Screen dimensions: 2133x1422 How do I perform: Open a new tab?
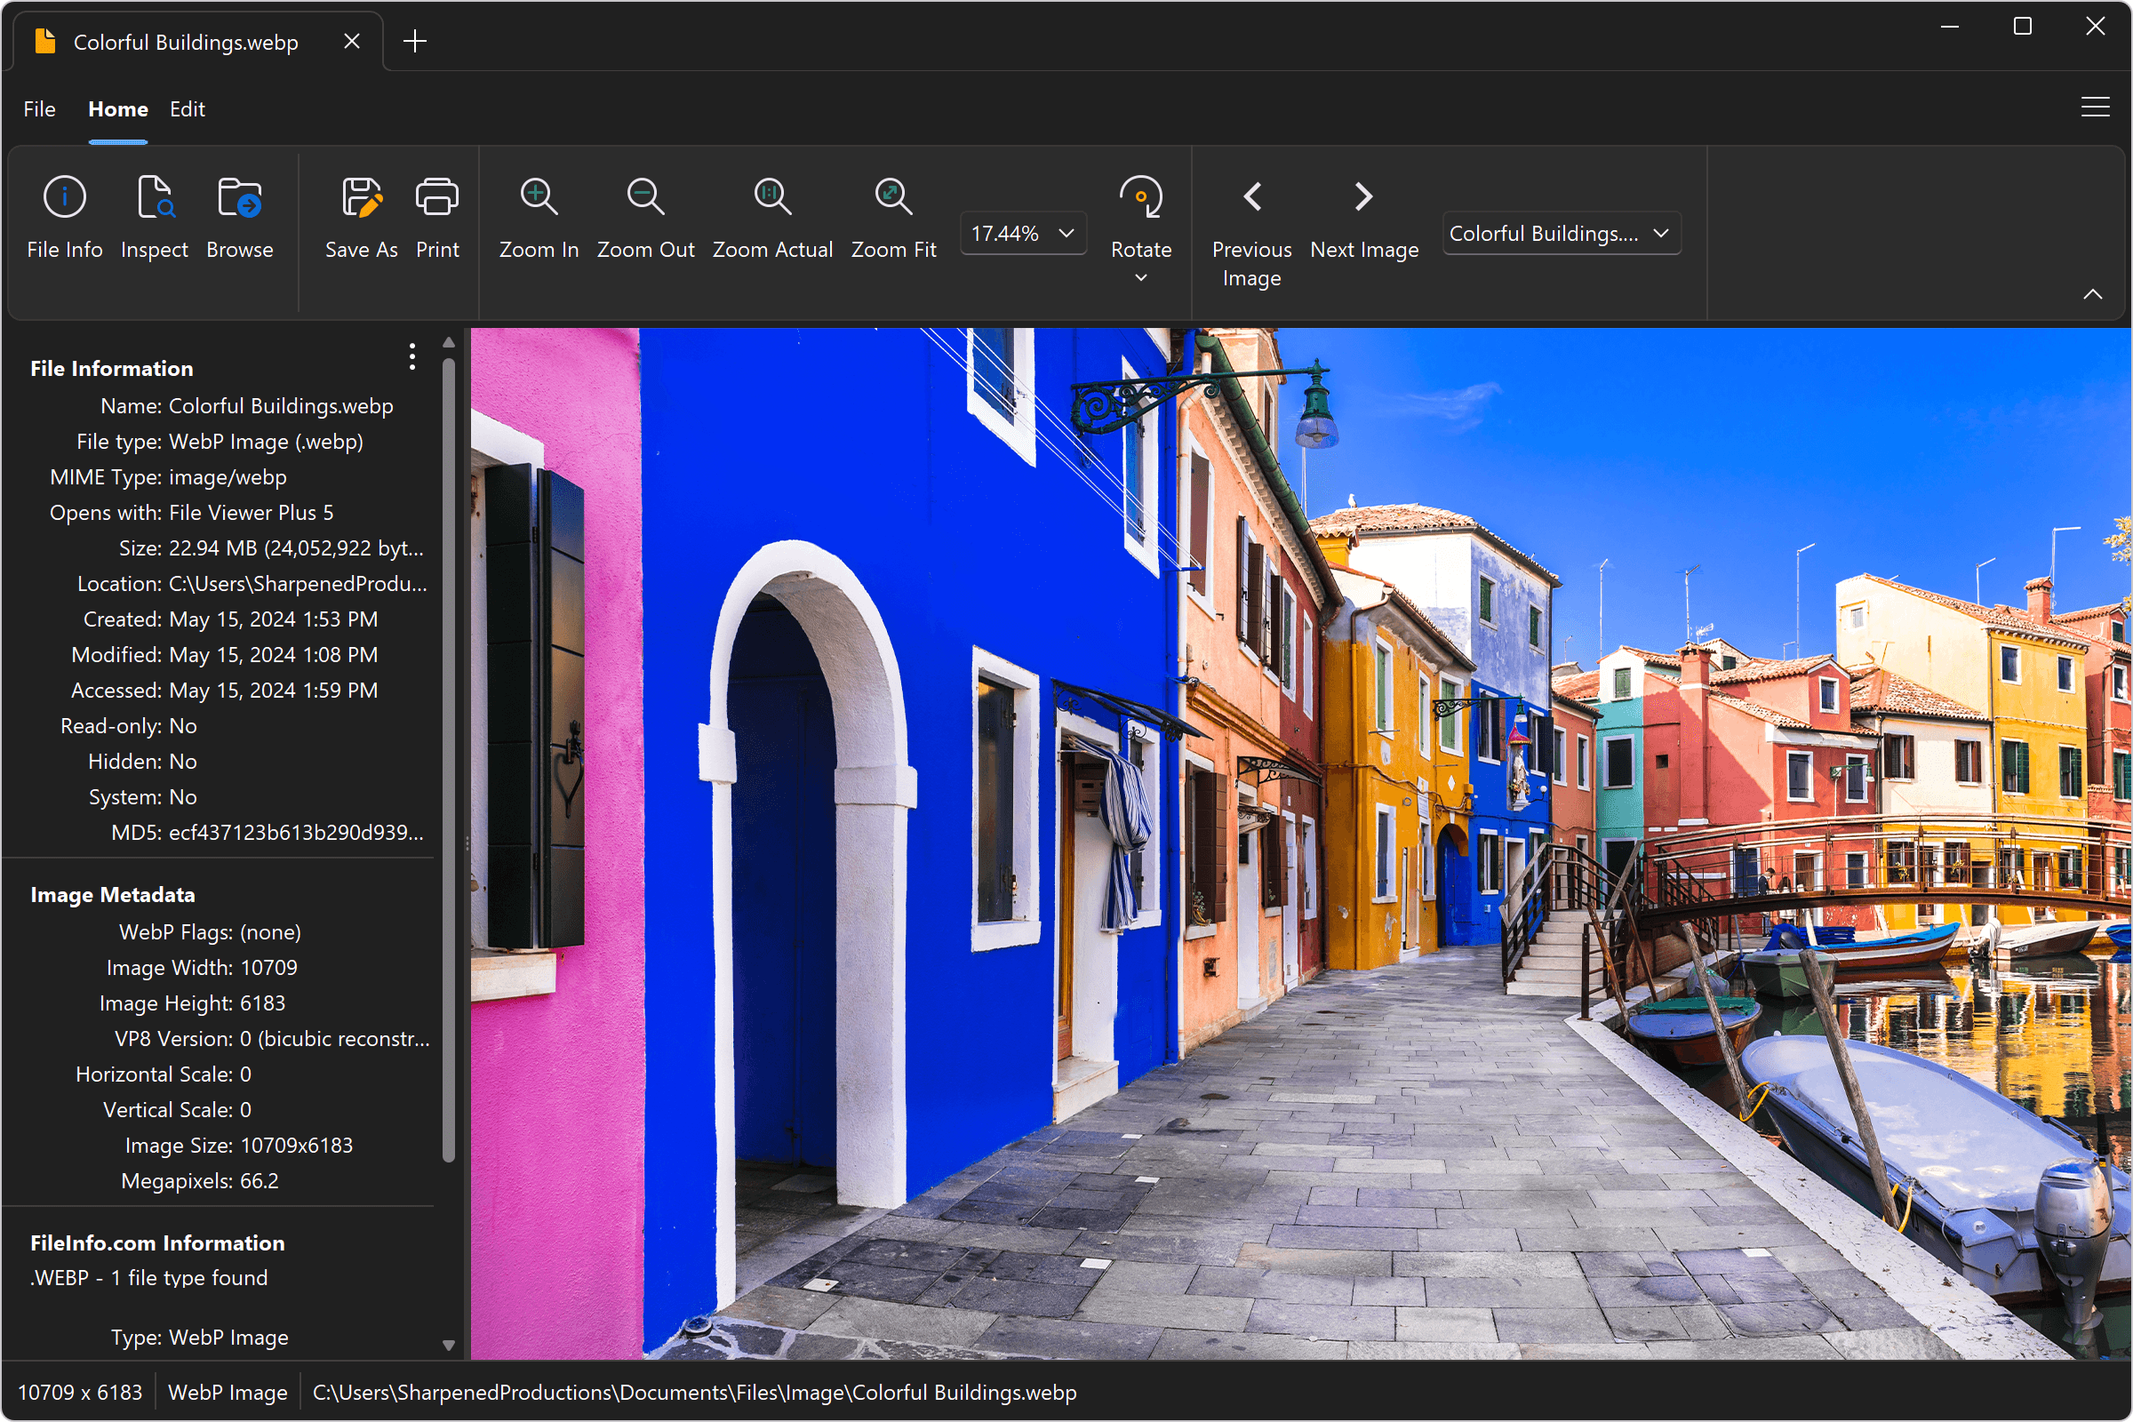click(414, 40)
